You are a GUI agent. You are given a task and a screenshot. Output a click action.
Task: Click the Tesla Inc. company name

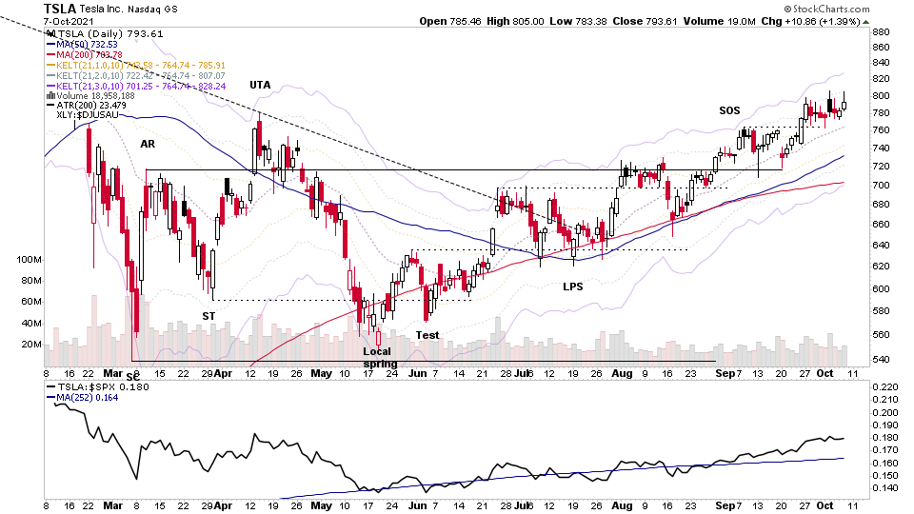pos(102,10)
